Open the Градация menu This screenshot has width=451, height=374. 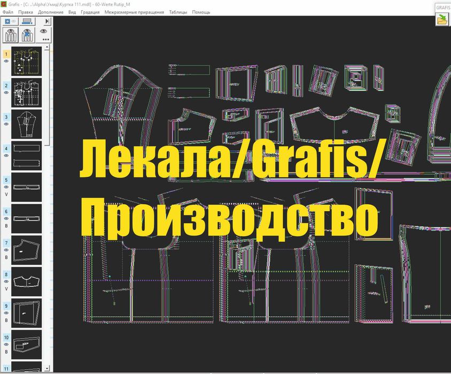pos(90,12)
